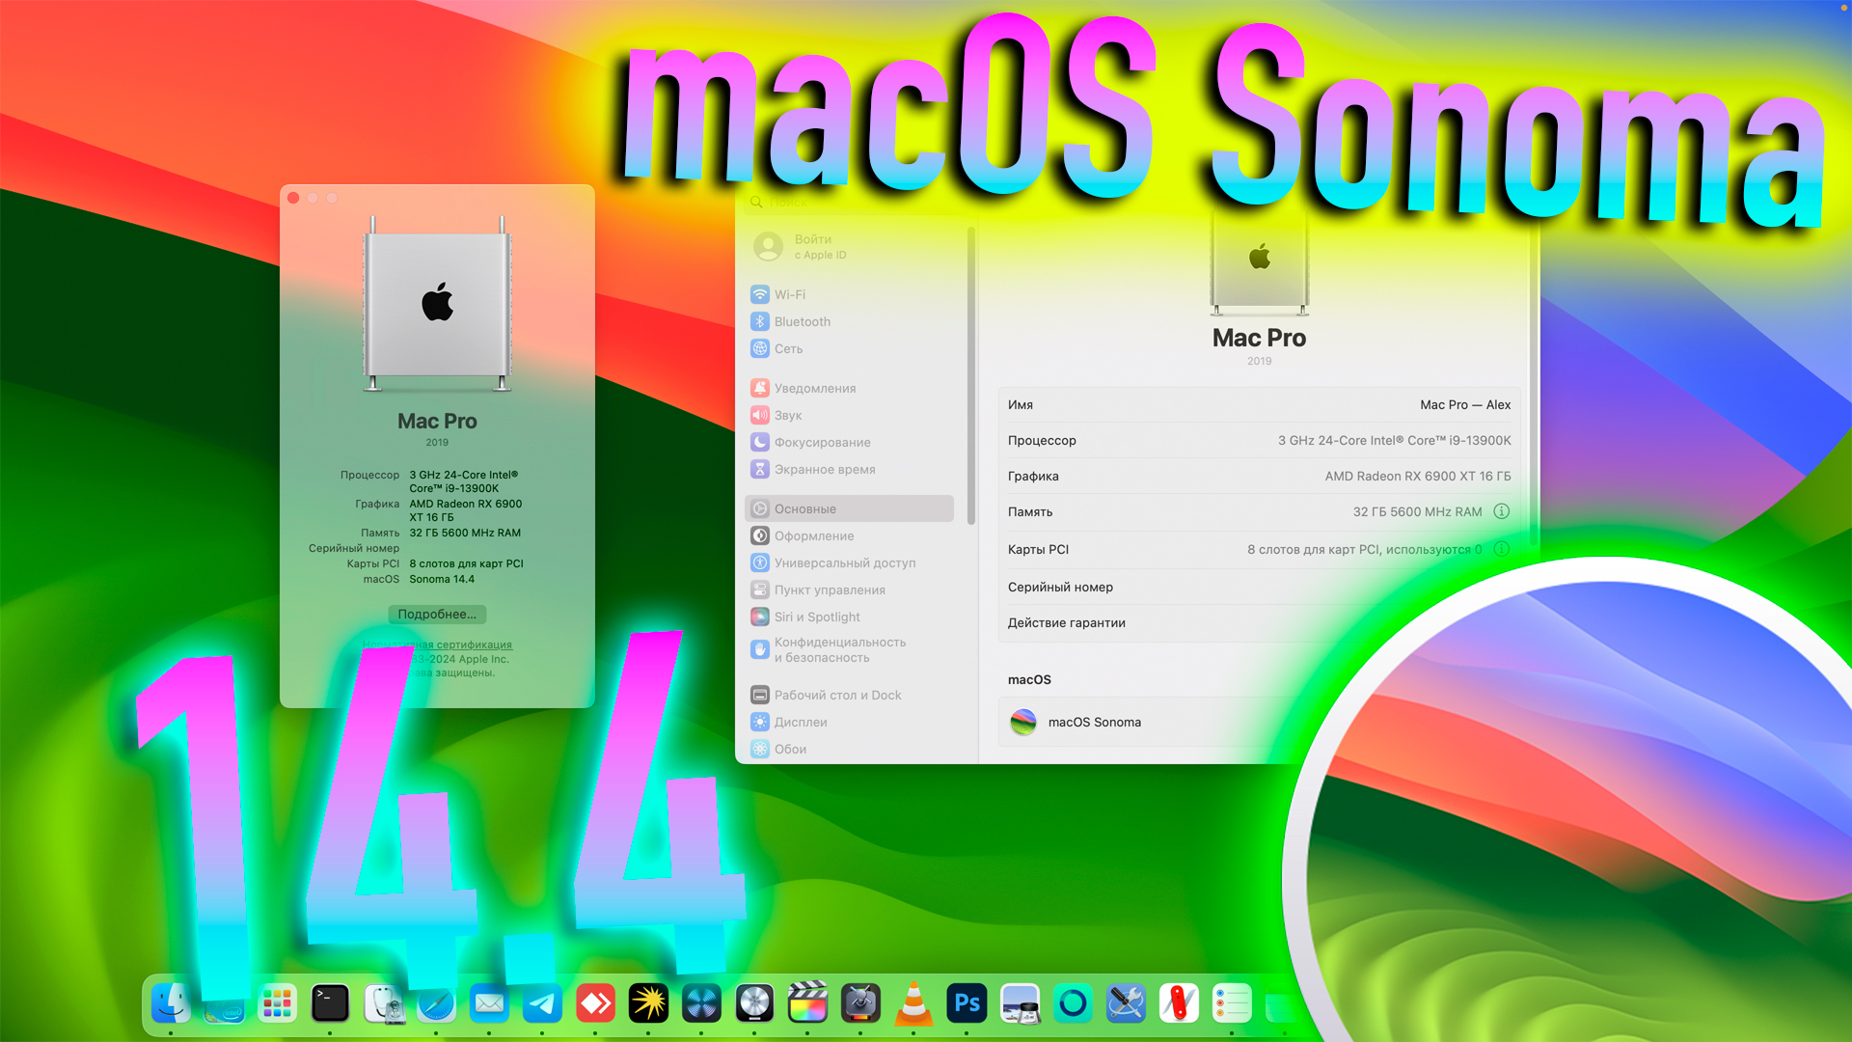1852x1042 pixels.
Task: Open VLC media player from the Dock
Action: pyautogui.click(x=914, y=1003)
